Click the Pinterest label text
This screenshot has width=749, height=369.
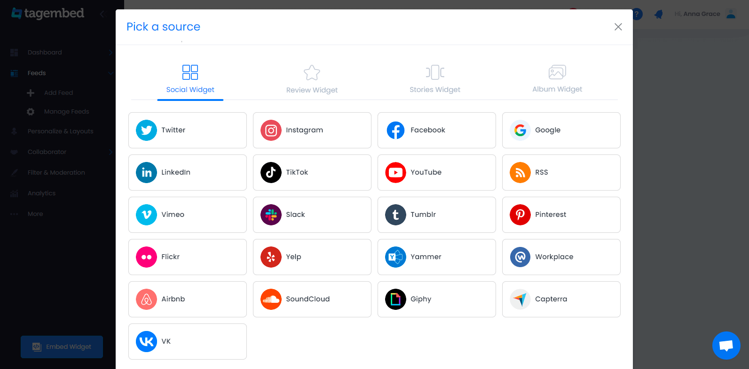coord(551,215)
